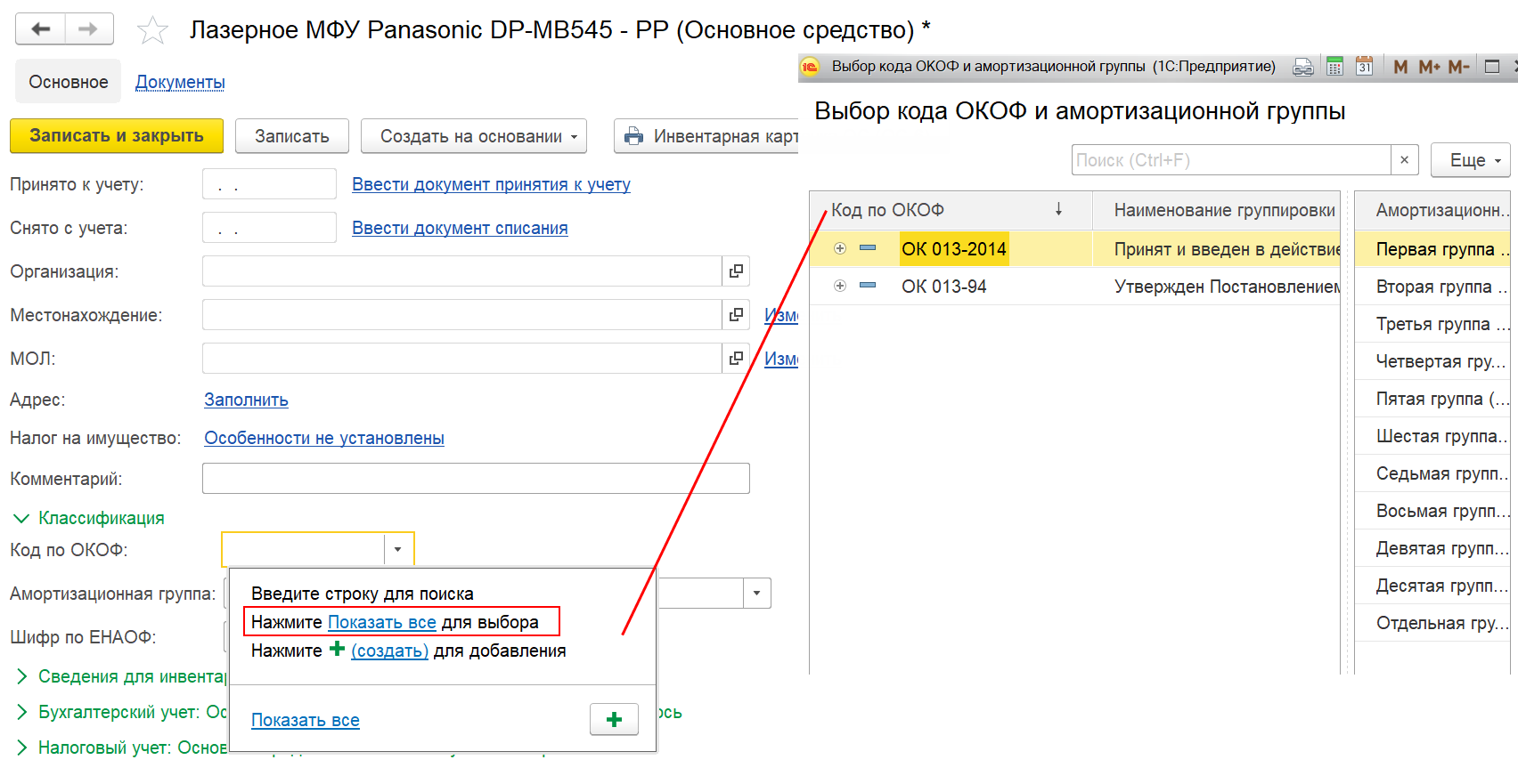Click the M+ memory add button

1429,67
